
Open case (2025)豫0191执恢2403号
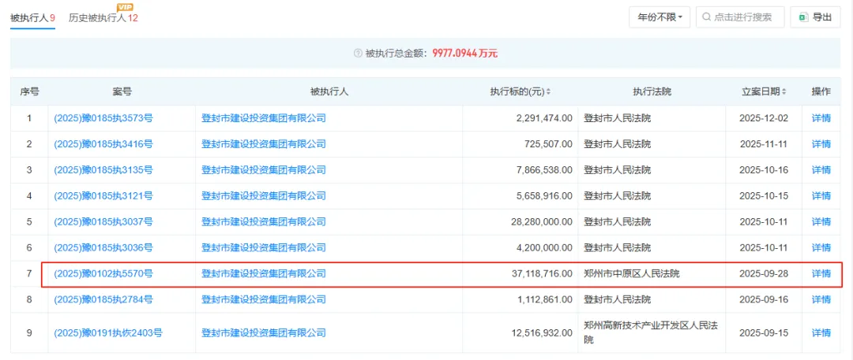tap(108, 332)
